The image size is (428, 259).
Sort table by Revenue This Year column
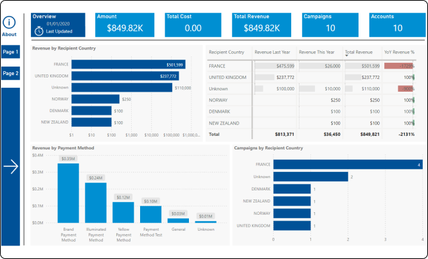[x=317, y=52]
